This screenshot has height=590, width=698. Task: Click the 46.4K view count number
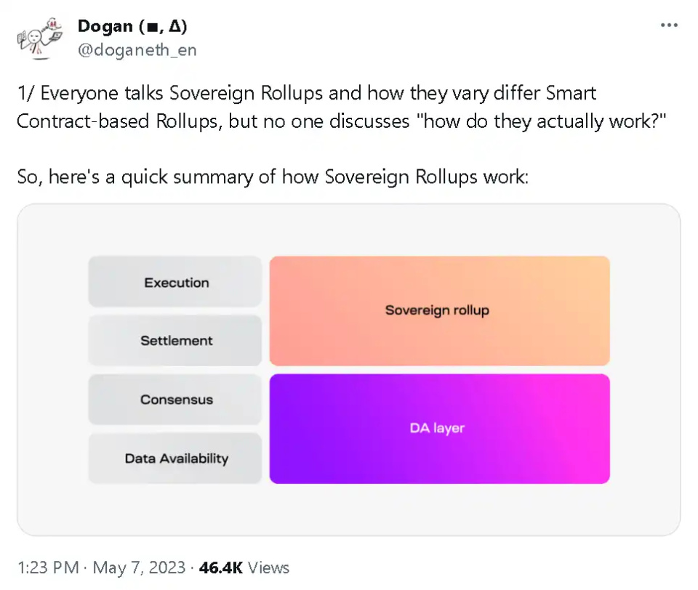222,567
